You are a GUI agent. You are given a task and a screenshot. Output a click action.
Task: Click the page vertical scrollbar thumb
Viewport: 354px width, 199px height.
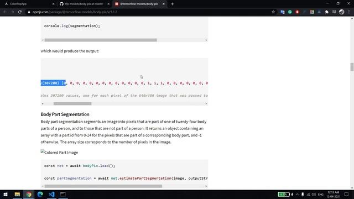pos(352,67)
